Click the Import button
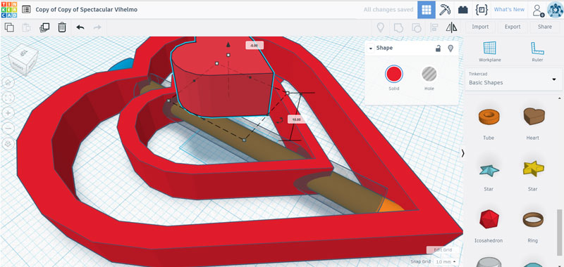The image size is (564, 267). 480,27
